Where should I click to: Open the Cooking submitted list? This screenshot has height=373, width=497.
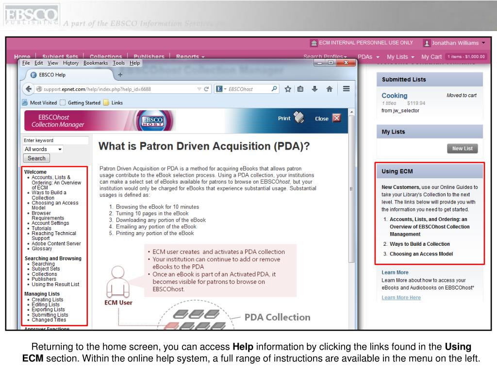[x=394, y=96]
